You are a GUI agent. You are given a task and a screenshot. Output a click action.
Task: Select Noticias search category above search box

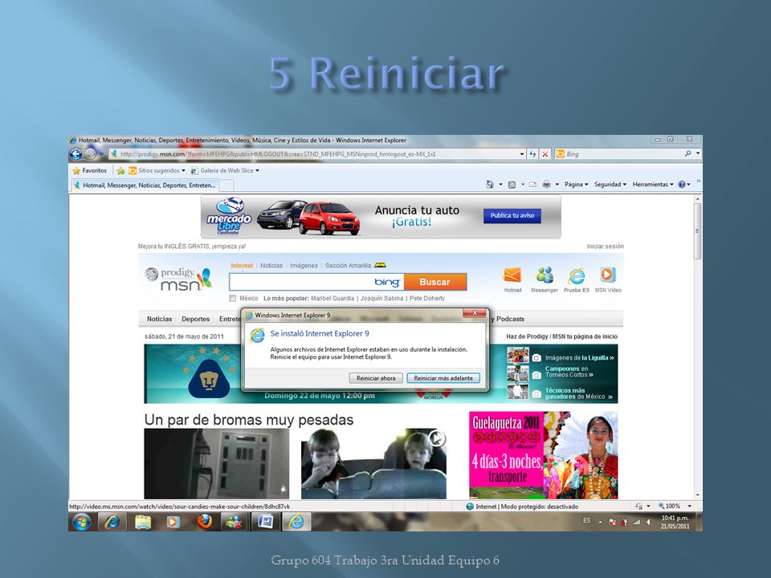point(271,266)
